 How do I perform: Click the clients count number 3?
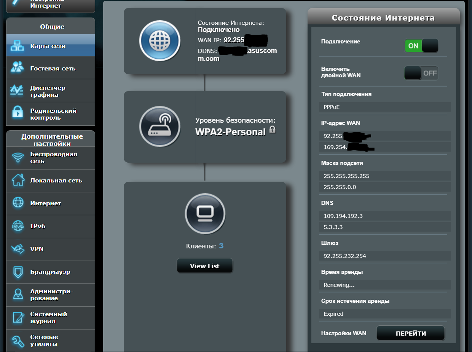pyautogui.click(x=221, y=246)
